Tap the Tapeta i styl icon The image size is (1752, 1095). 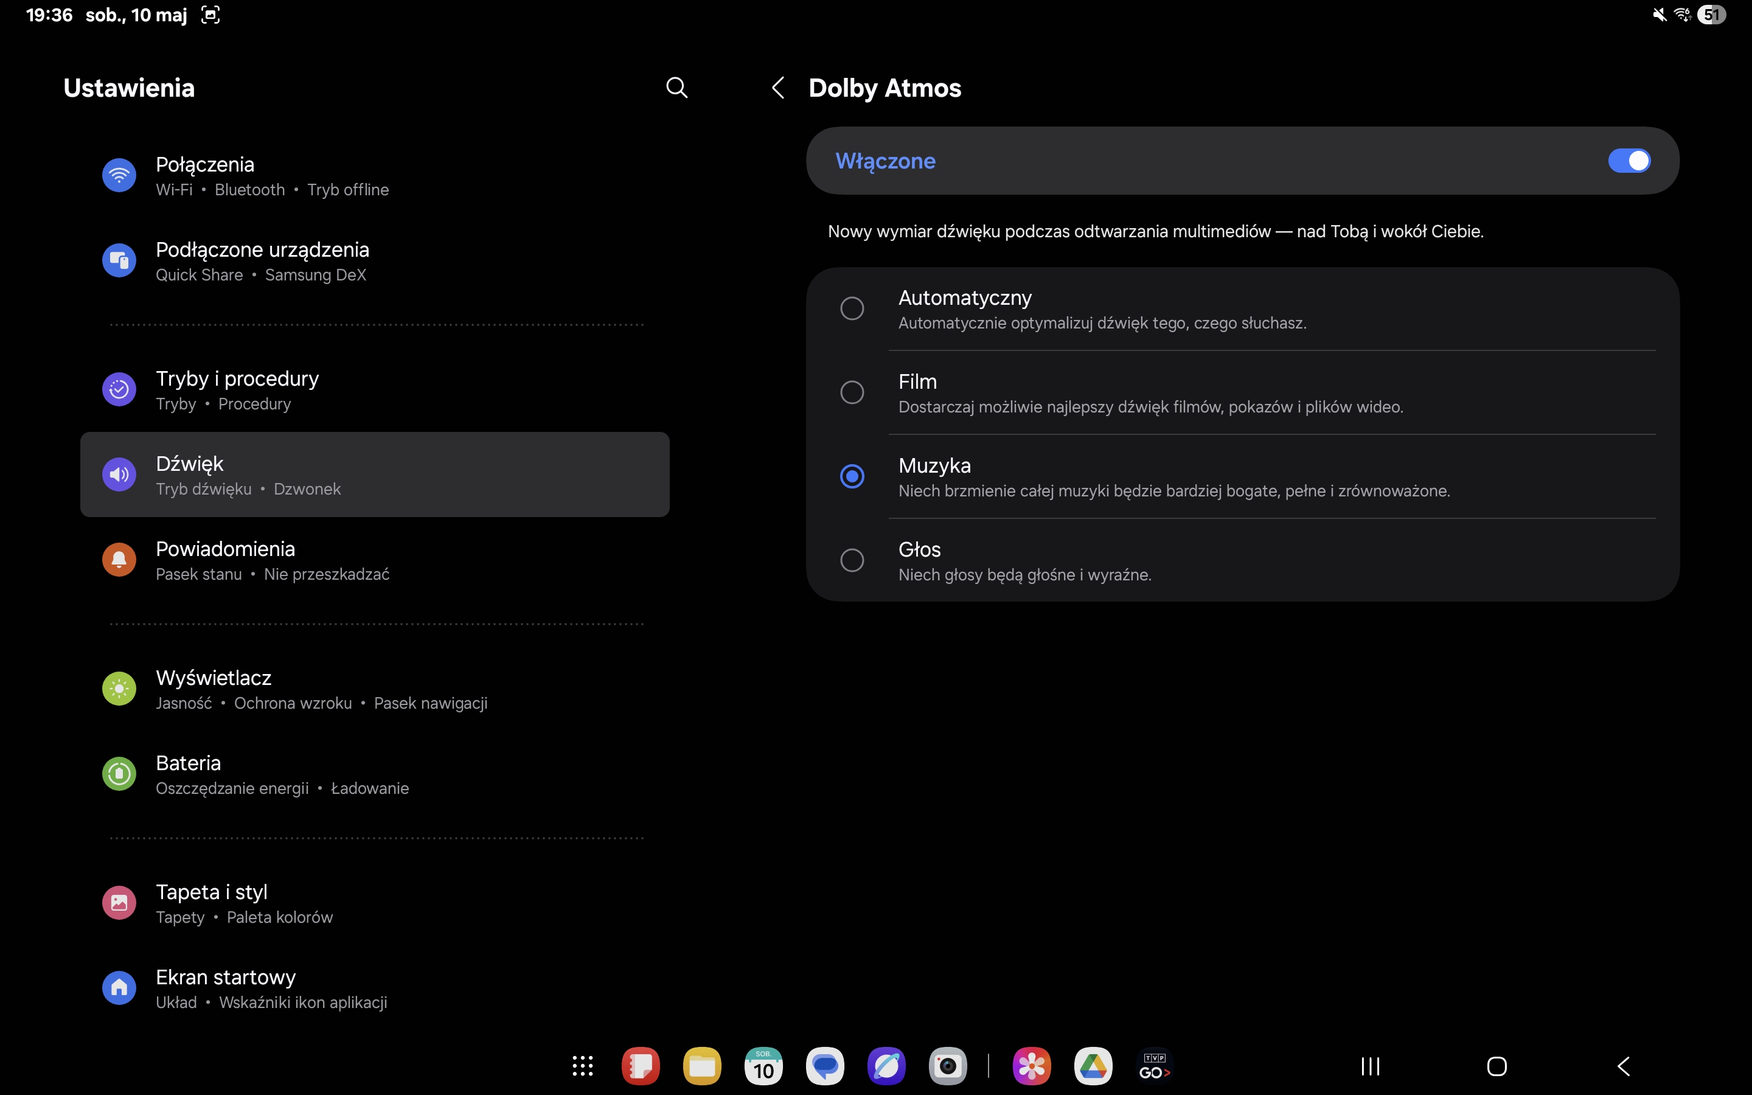tap(119, 903)
